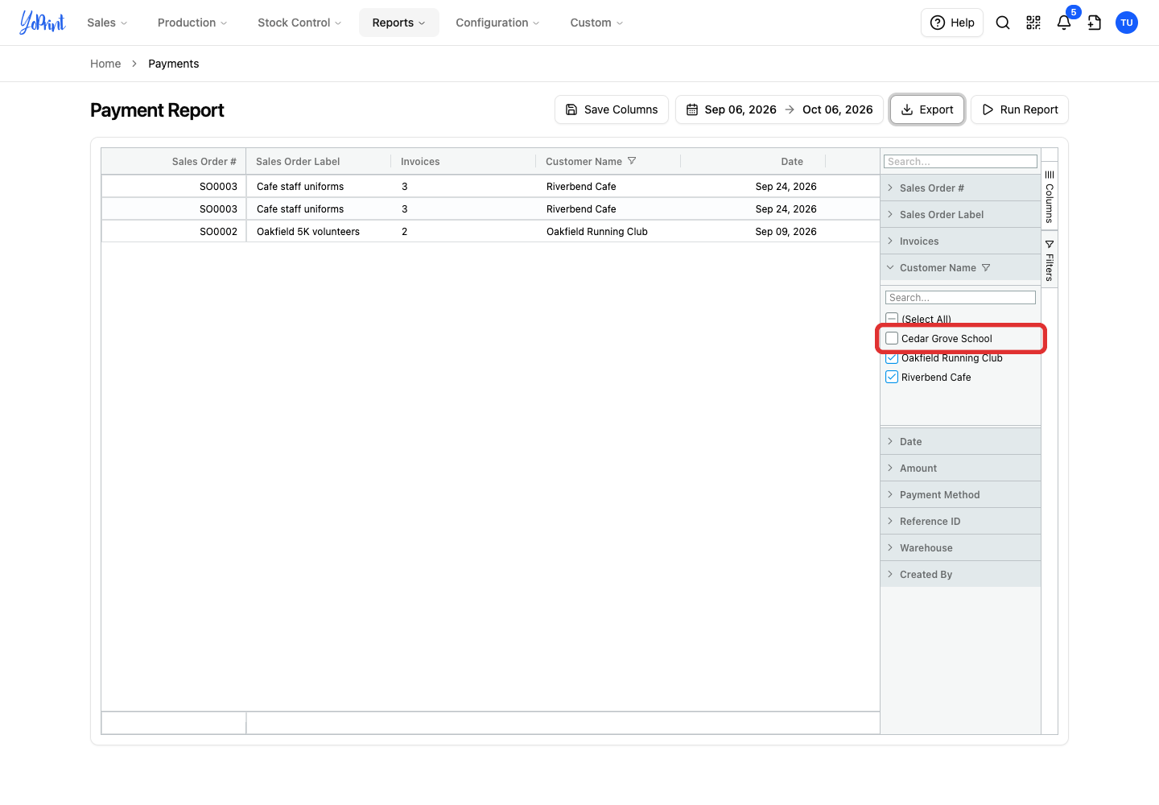Open the global search icon
Screen dimensions: 1159x805
click(x=1003, y=23)
